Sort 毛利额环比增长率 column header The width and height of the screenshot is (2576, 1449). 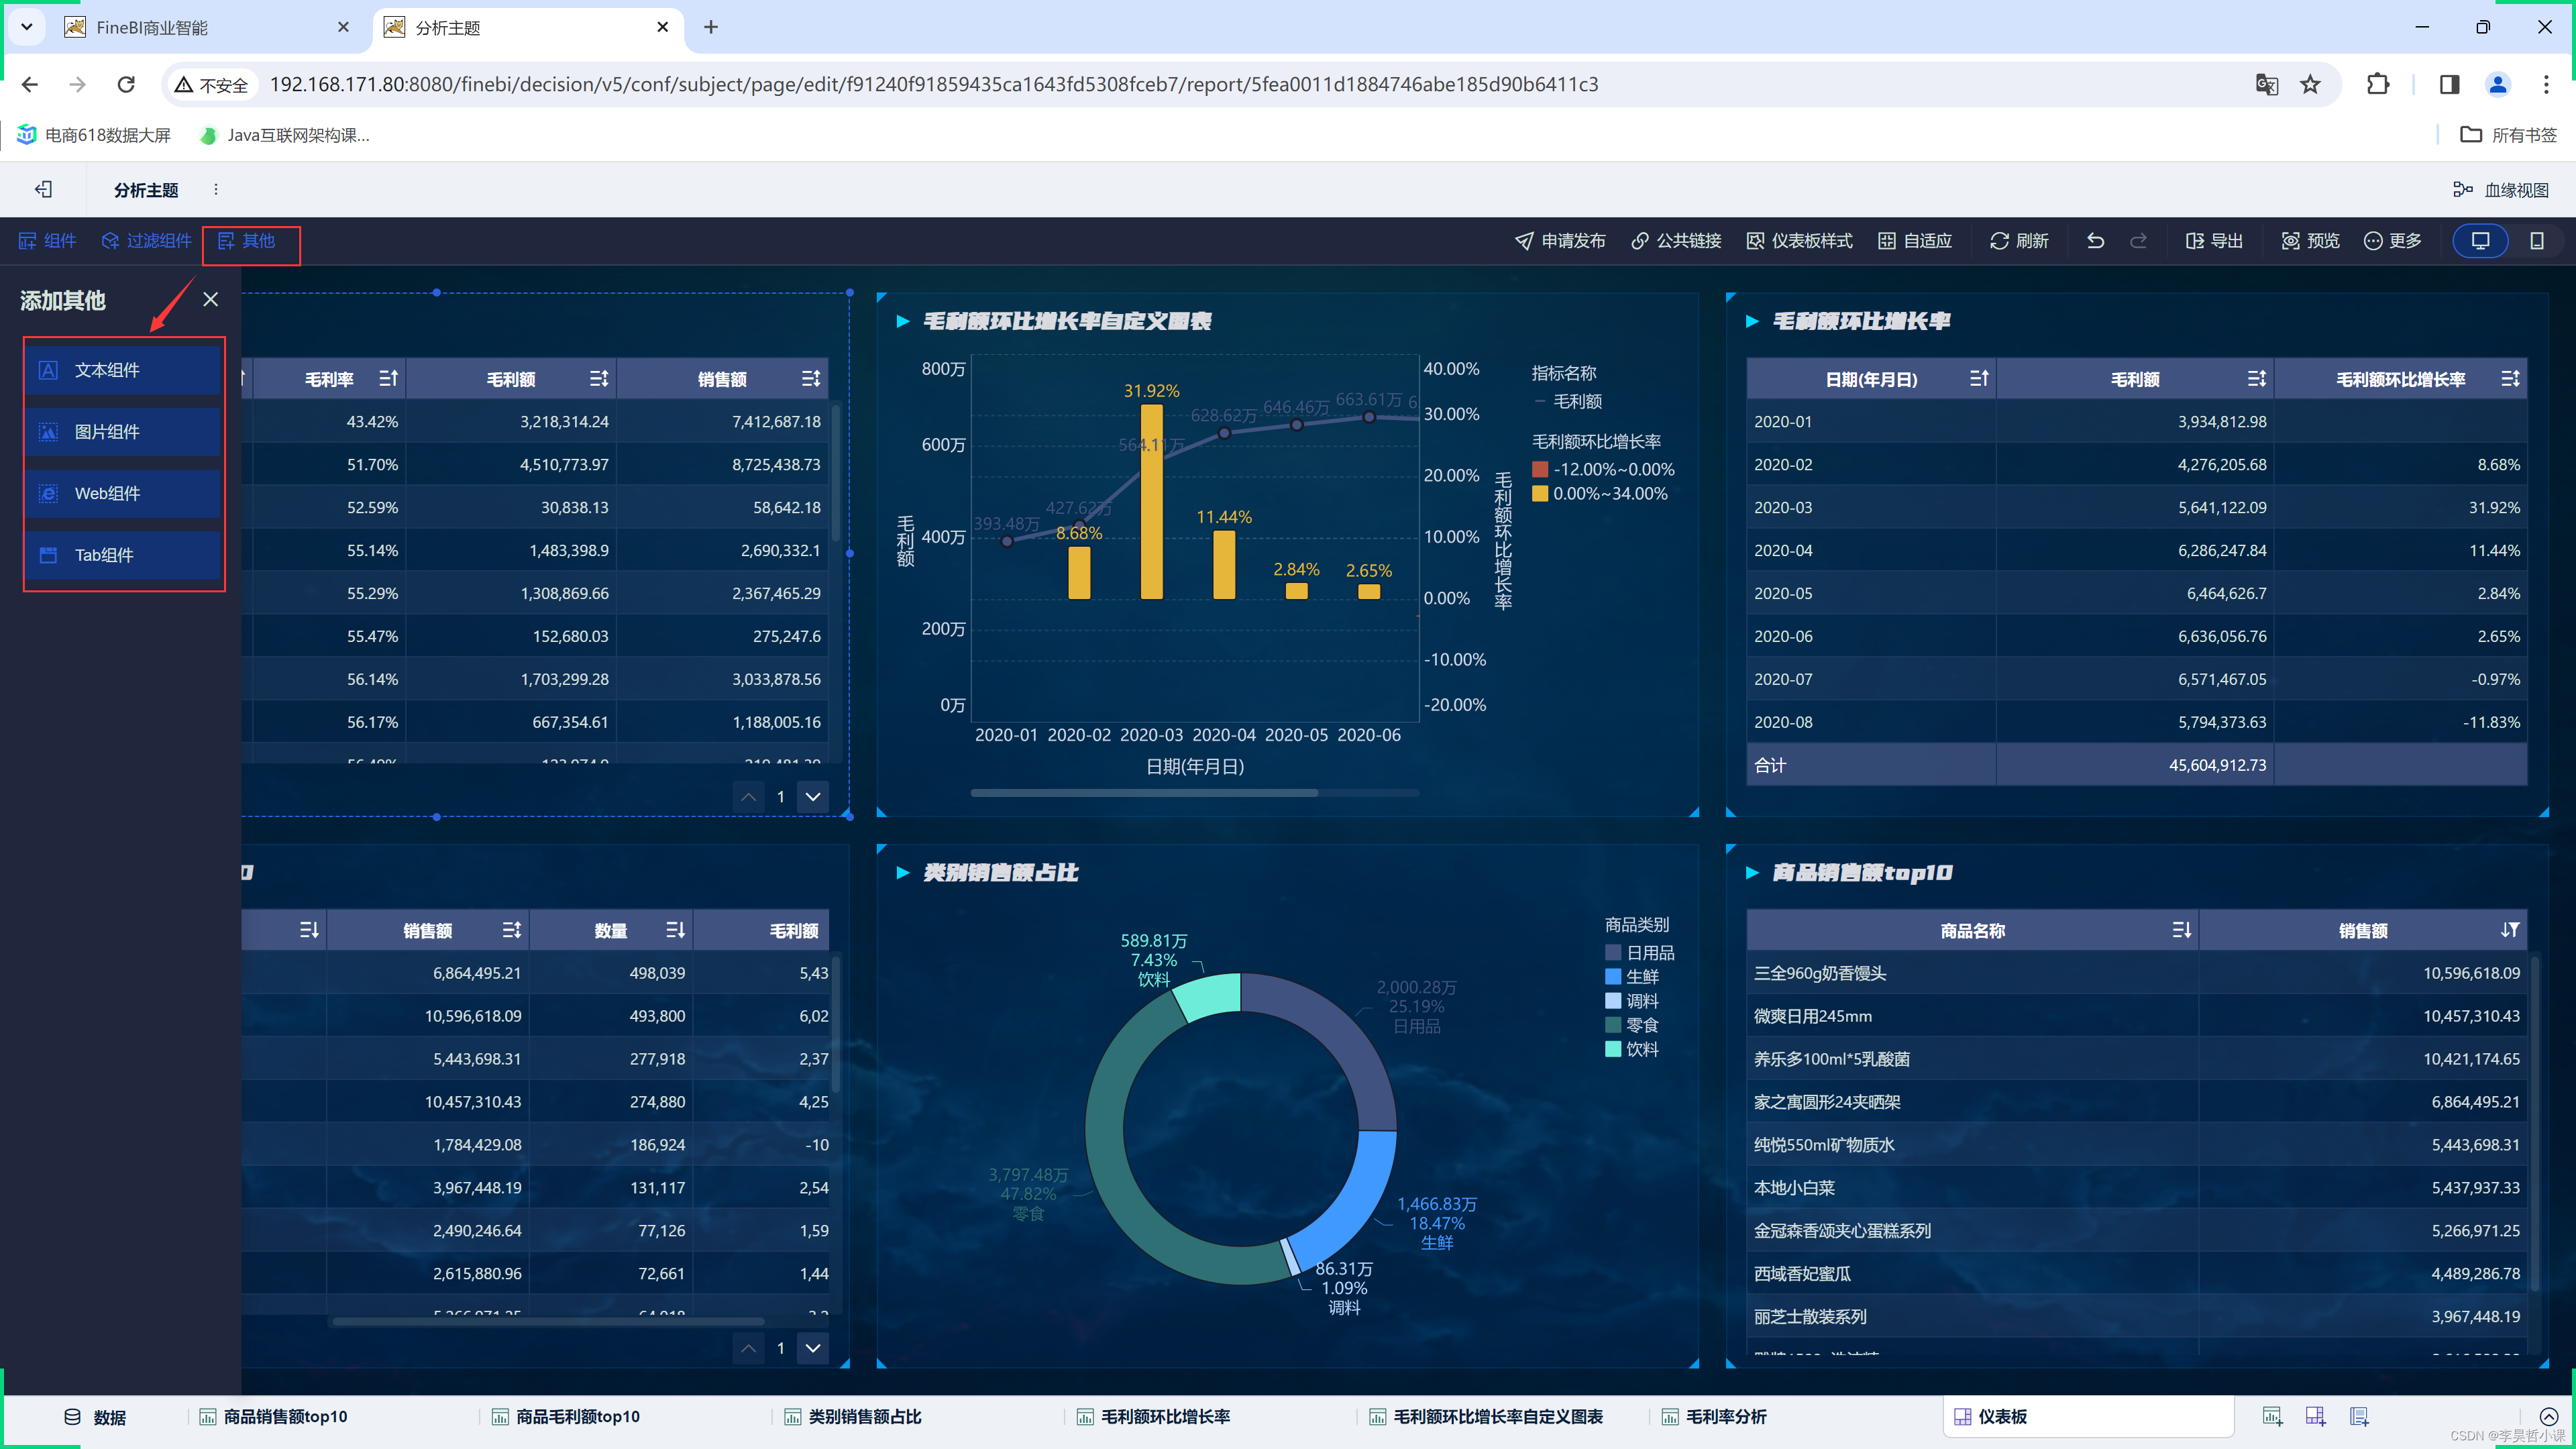[2510, 379]
